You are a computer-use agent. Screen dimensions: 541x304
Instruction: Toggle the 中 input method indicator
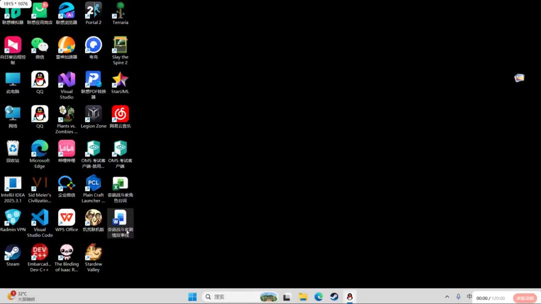pos(469,297)
